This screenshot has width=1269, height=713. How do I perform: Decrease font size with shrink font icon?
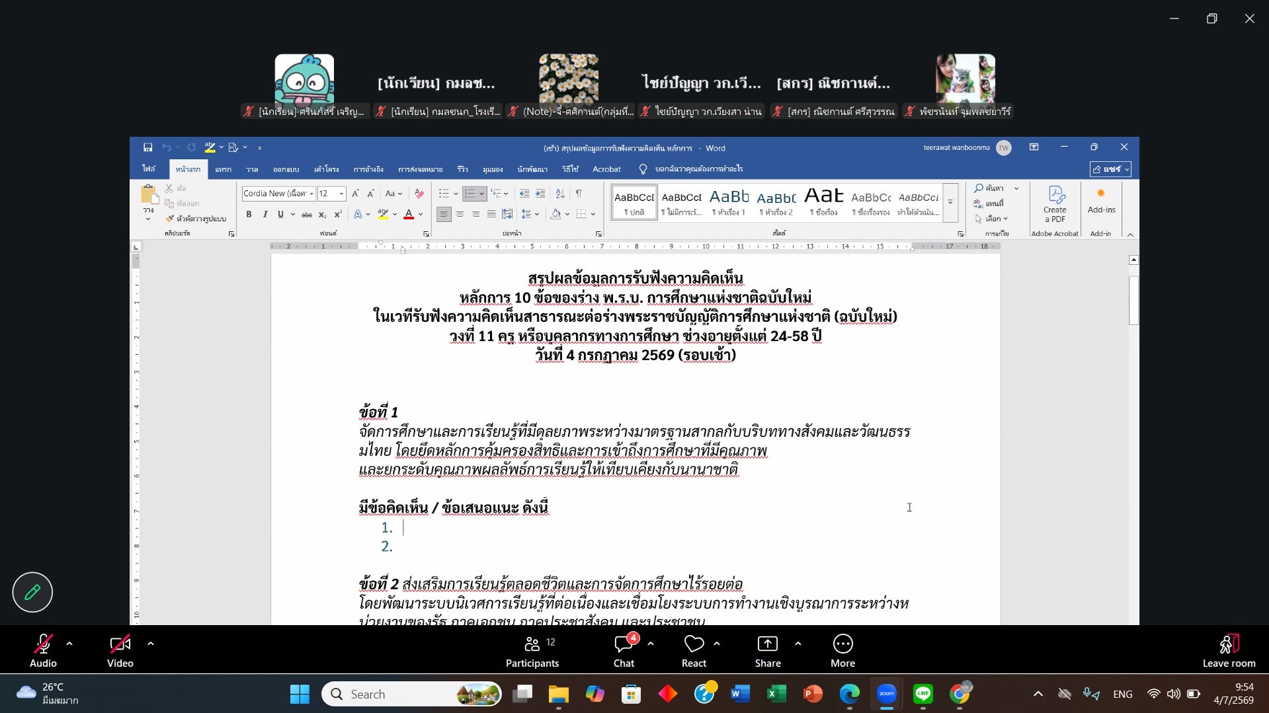click(370, 194)
